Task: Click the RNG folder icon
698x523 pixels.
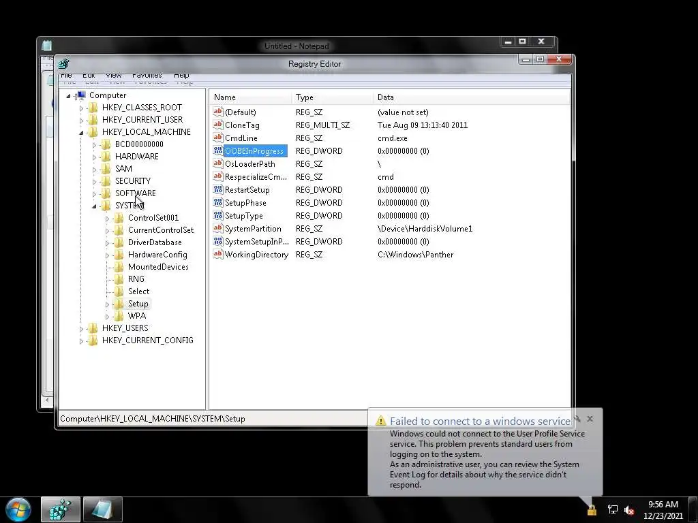Action: coord(119,279)
